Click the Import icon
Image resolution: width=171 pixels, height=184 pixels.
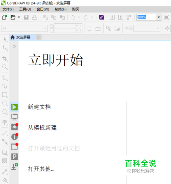[x=112, y=17]
